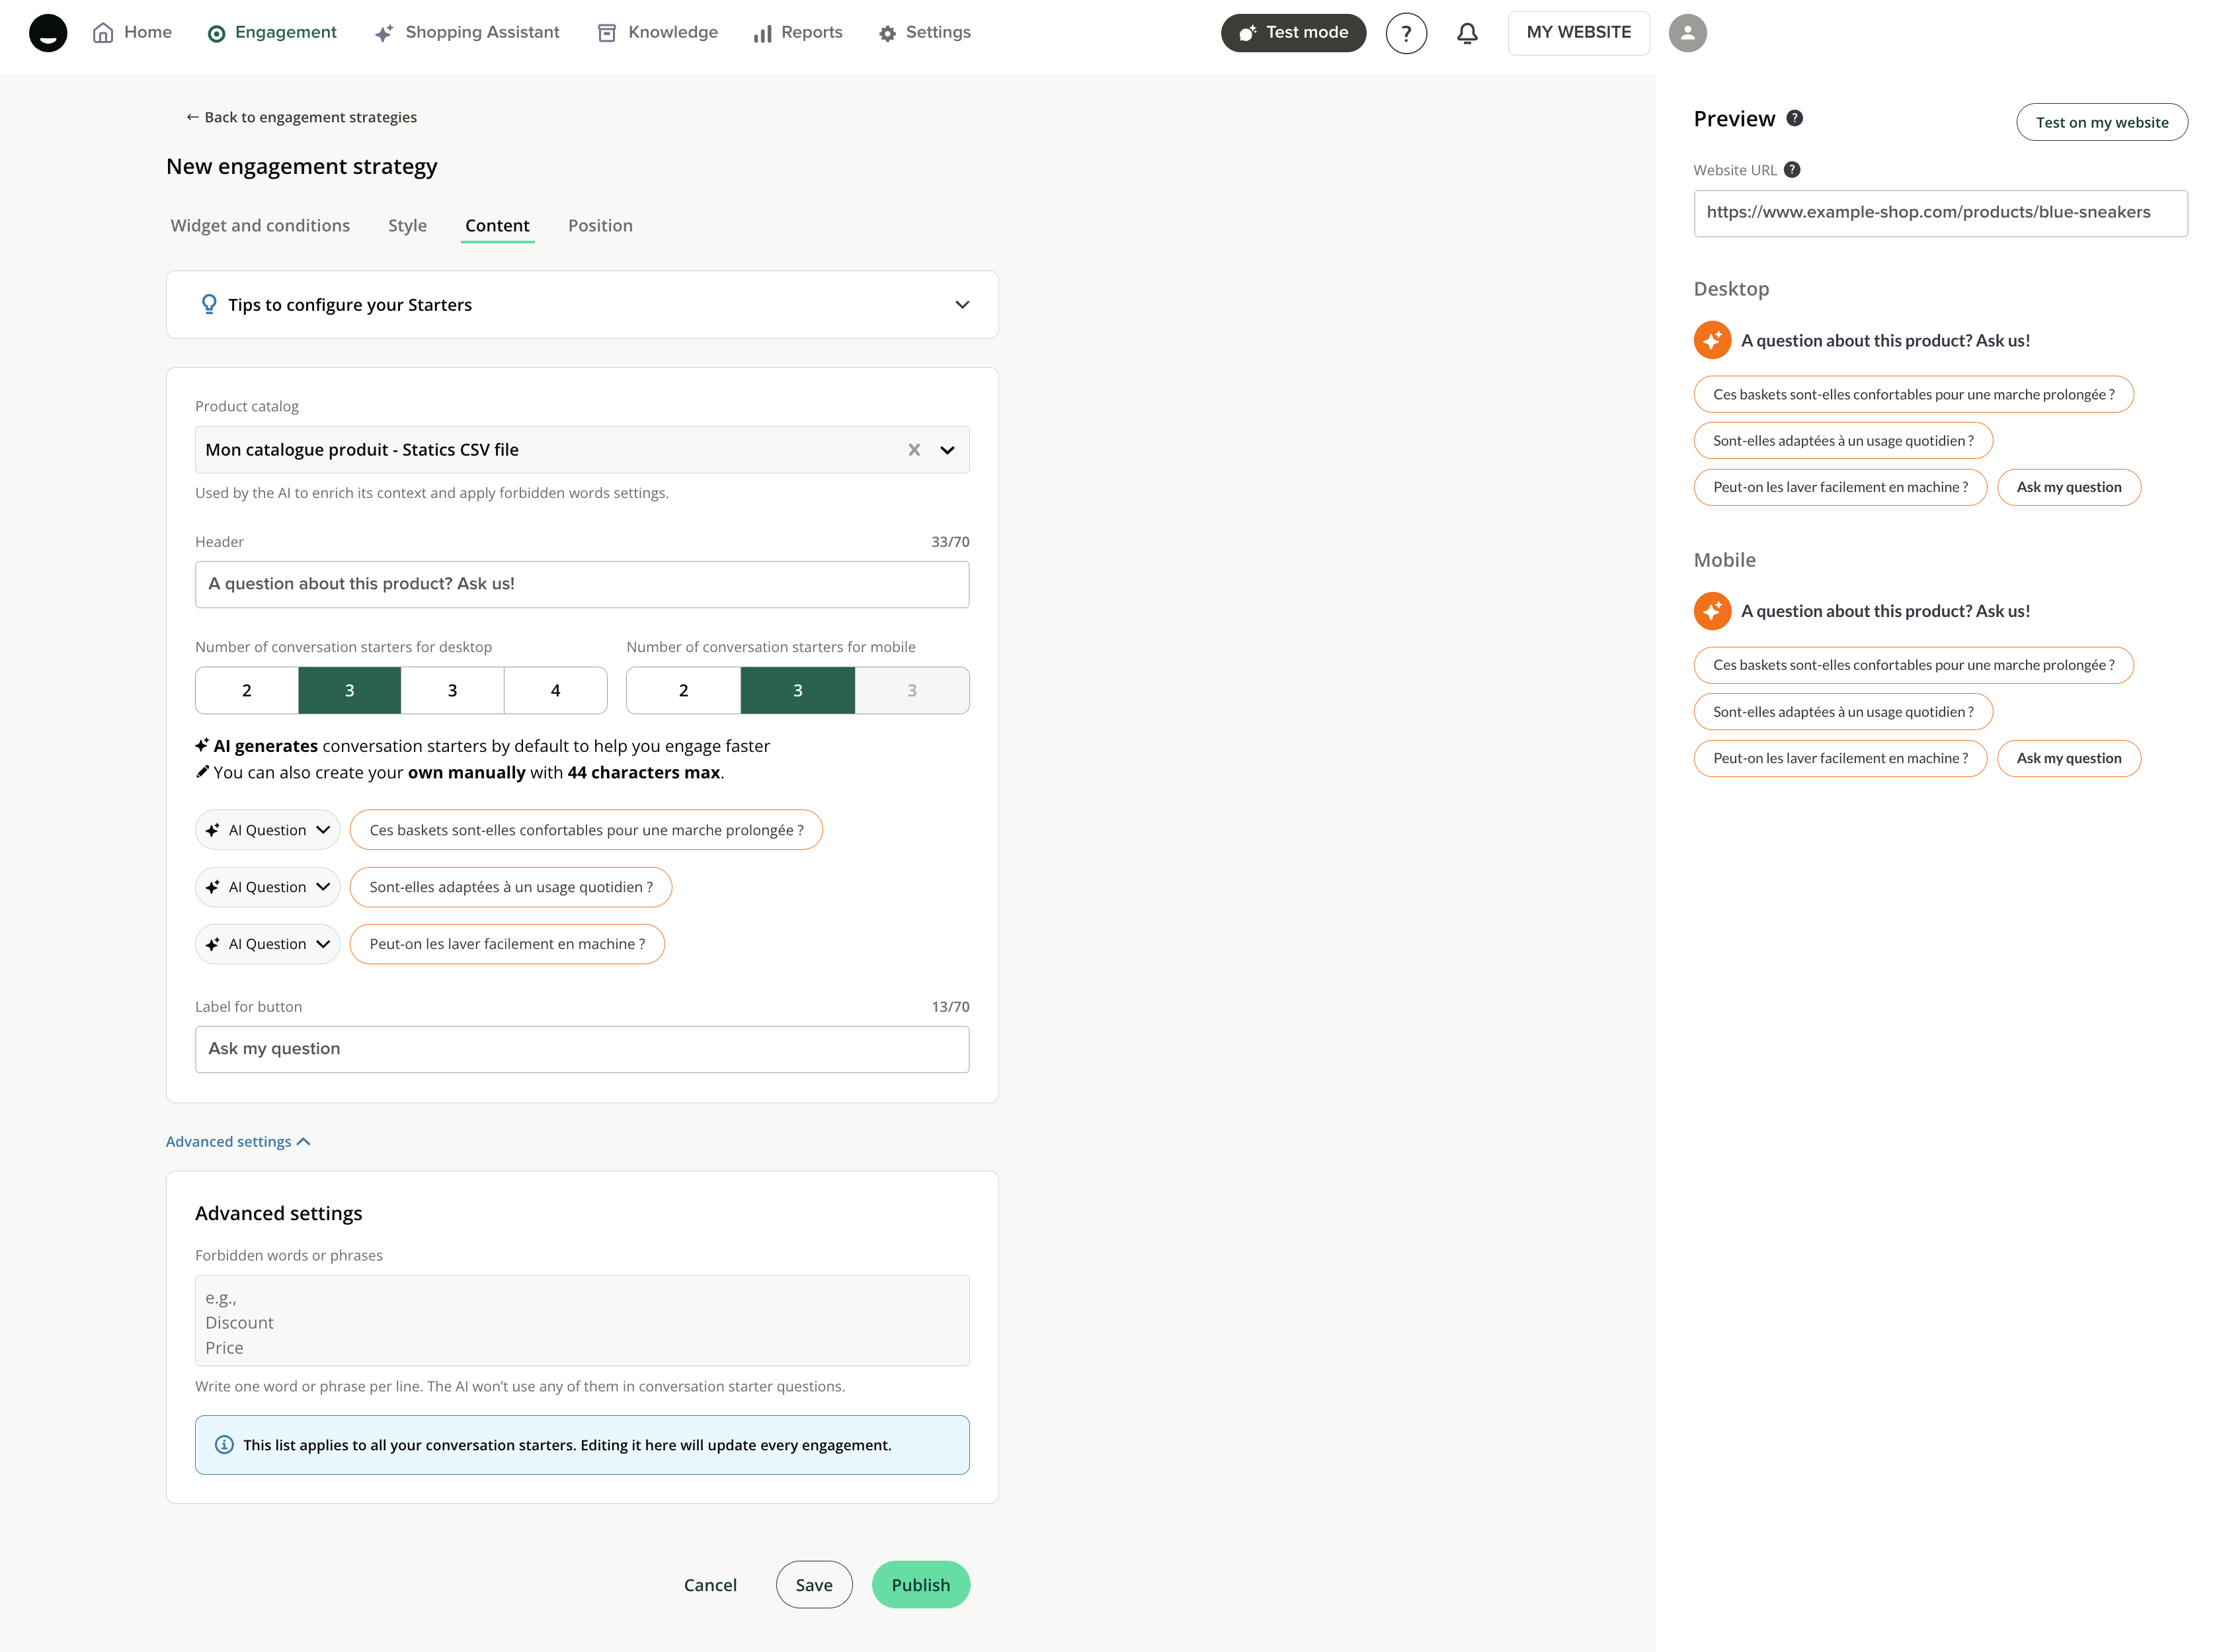Expand the Tips to configure your Starters panel
Viewport: 2219px width, 1652px height.
point(582,304)
